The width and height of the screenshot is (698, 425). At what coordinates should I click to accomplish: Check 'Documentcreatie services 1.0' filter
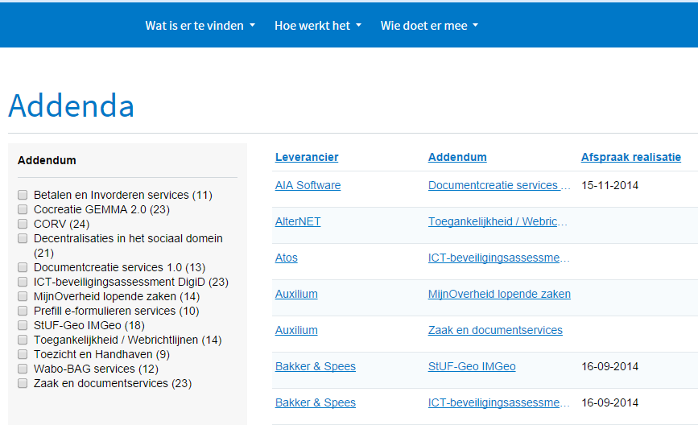pyautogui.click(x=23, y=267)
